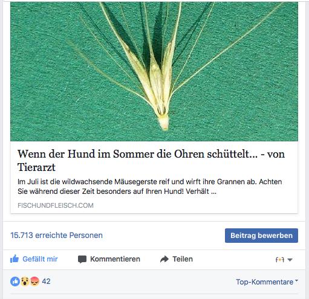Open headline Wenn der Hund im Sommer
The height and width of the screenshot is (299, 309).
coord(151,161)
